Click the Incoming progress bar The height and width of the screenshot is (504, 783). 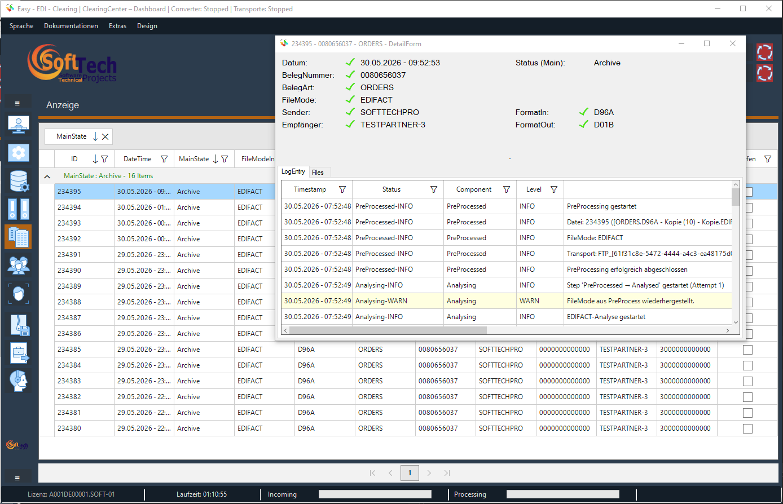pos(375,494)
